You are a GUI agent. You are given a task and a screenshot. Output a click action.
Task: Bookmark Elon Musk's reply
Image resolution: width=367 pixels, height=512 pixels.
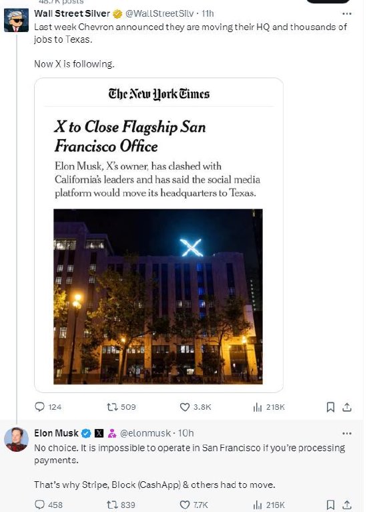pyautogui.click(x=330, y=505)
